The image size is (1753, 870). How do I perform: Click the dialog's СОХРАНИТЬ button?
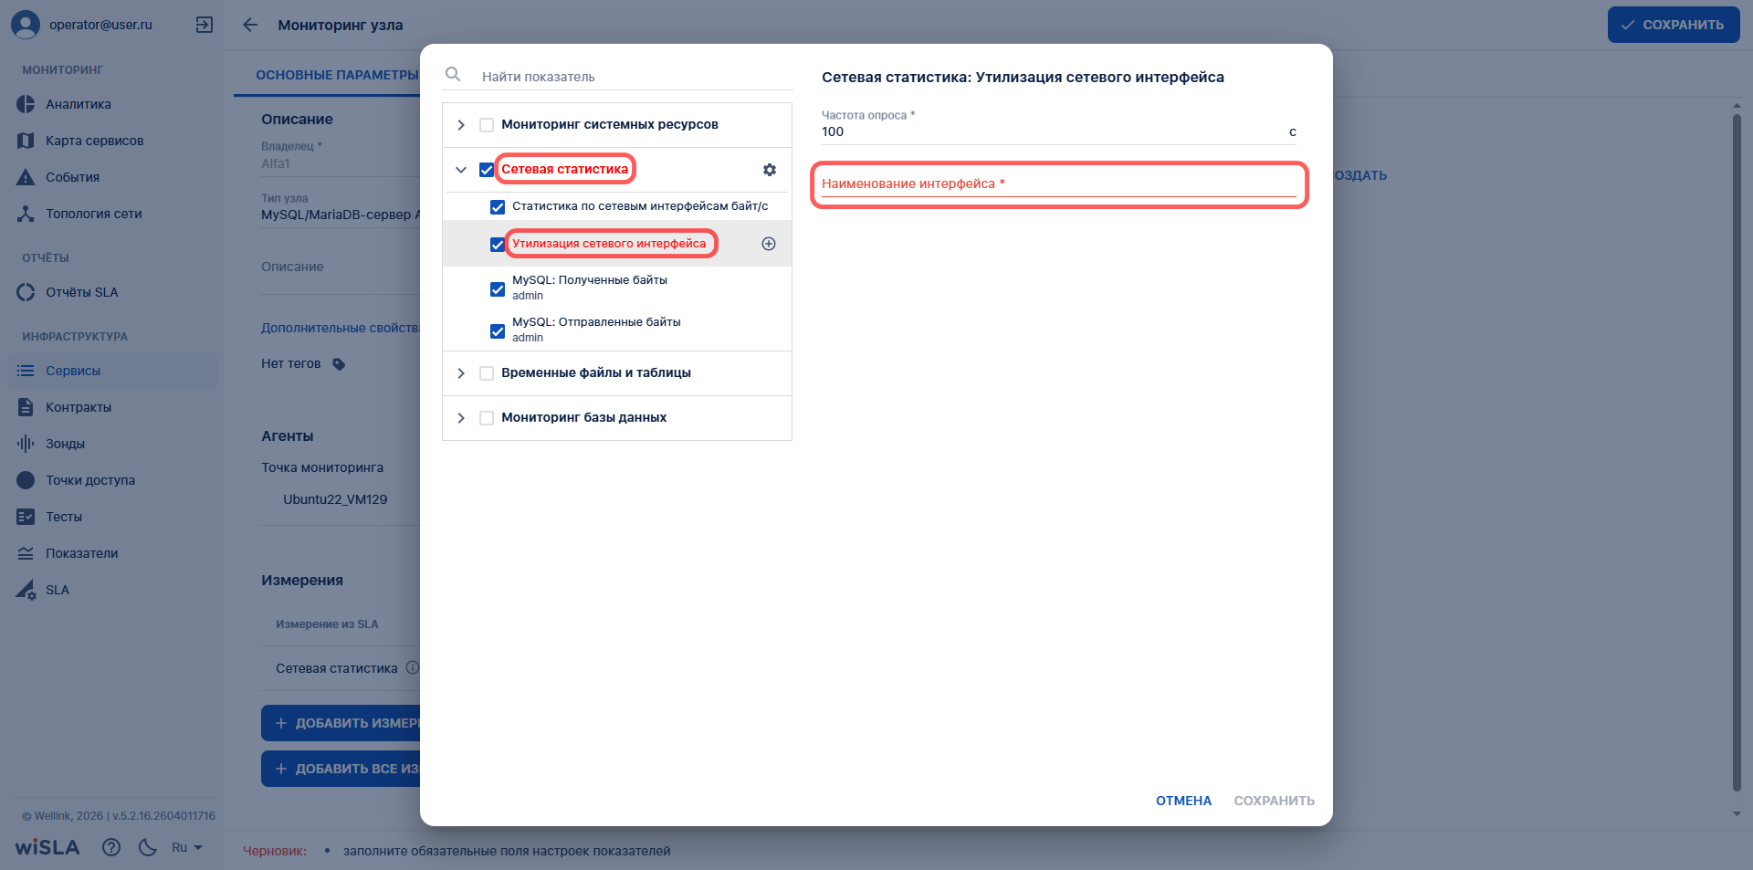tap(1274, 801)
